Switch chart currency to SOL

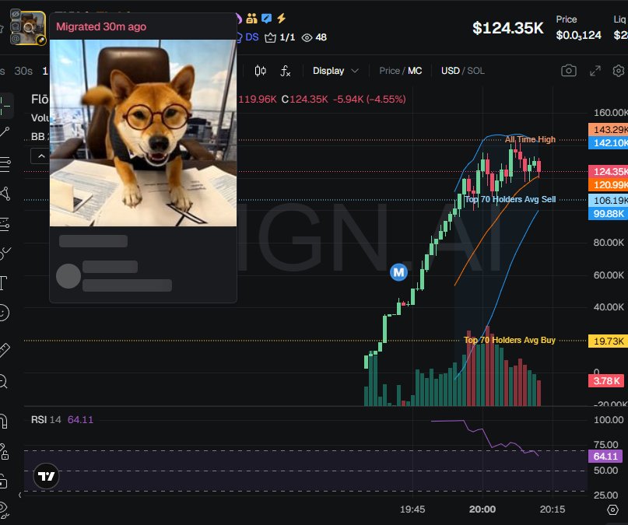475,71
